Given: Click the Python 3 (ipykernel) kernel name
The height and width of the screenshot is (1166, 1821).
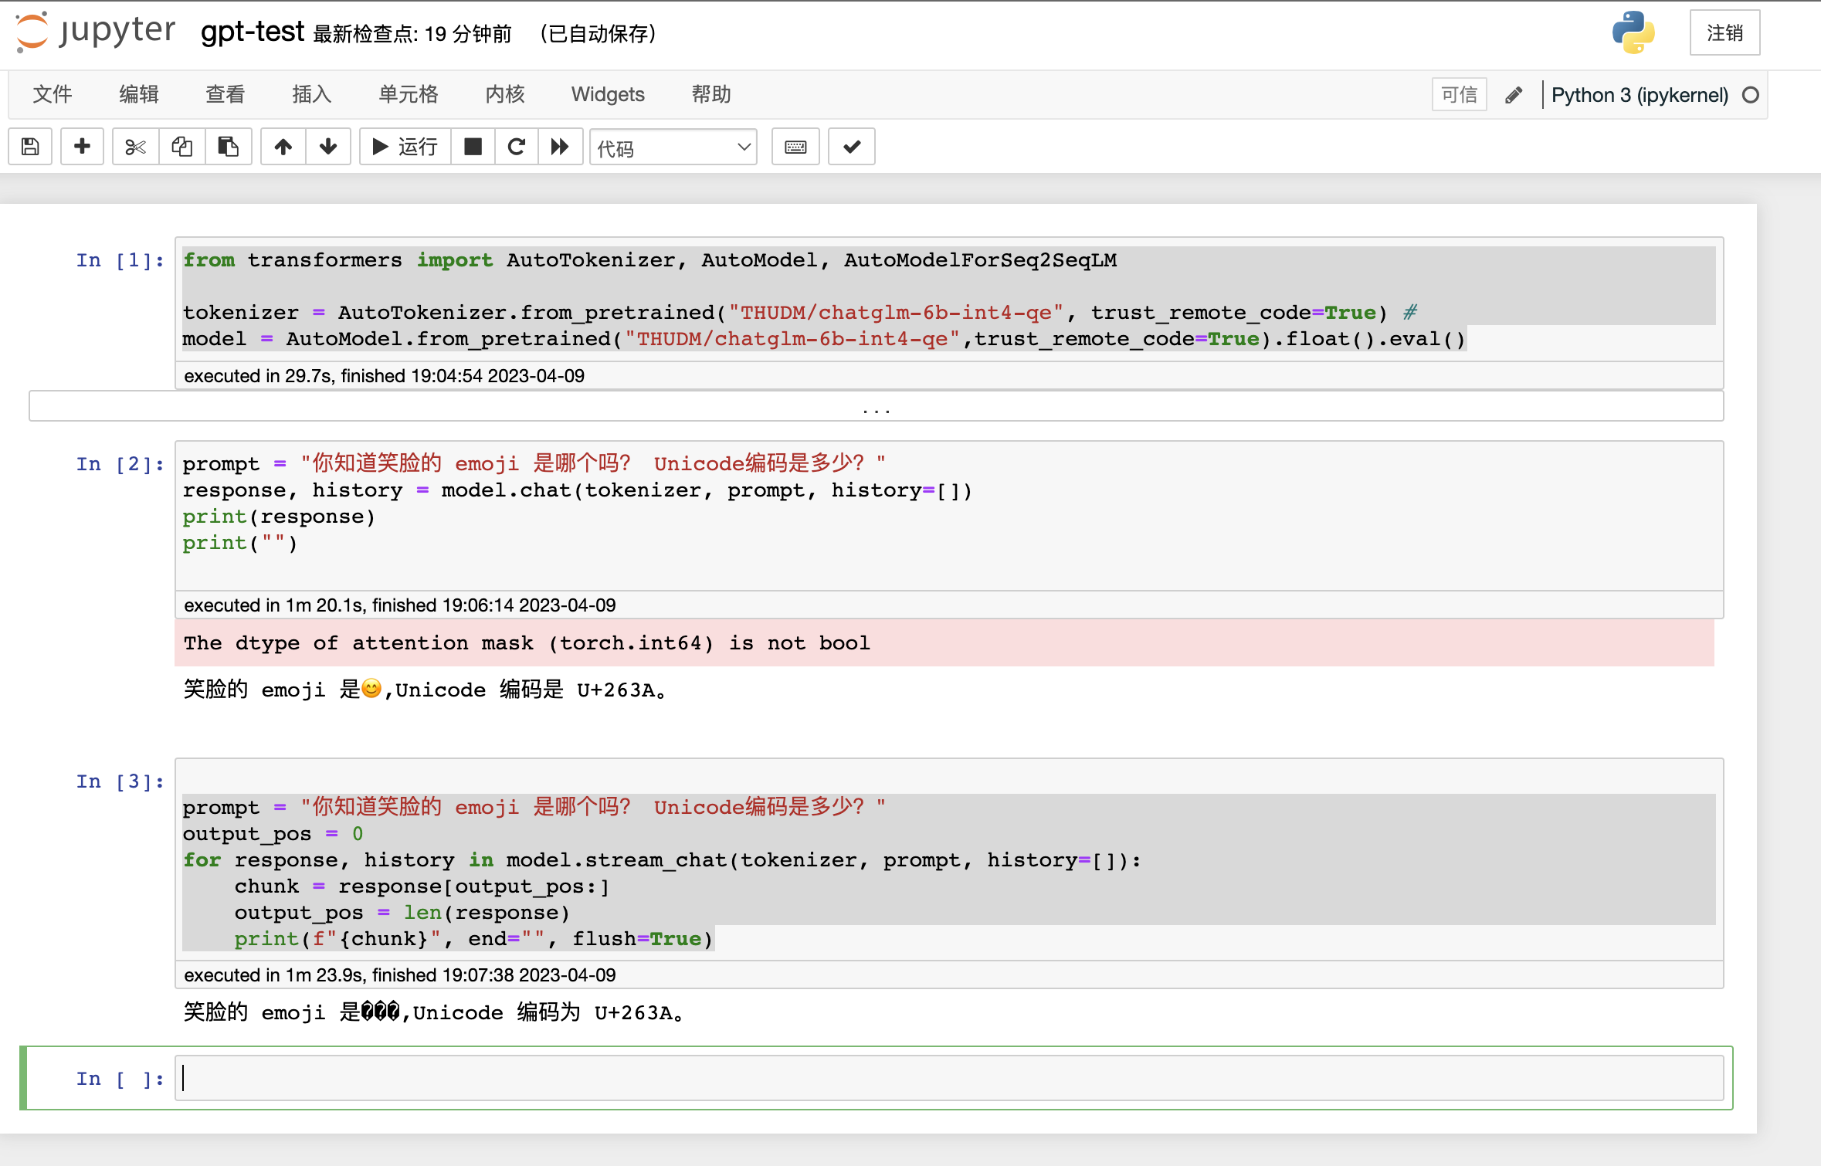Looking at the screenshot, I should point(1640,95).
